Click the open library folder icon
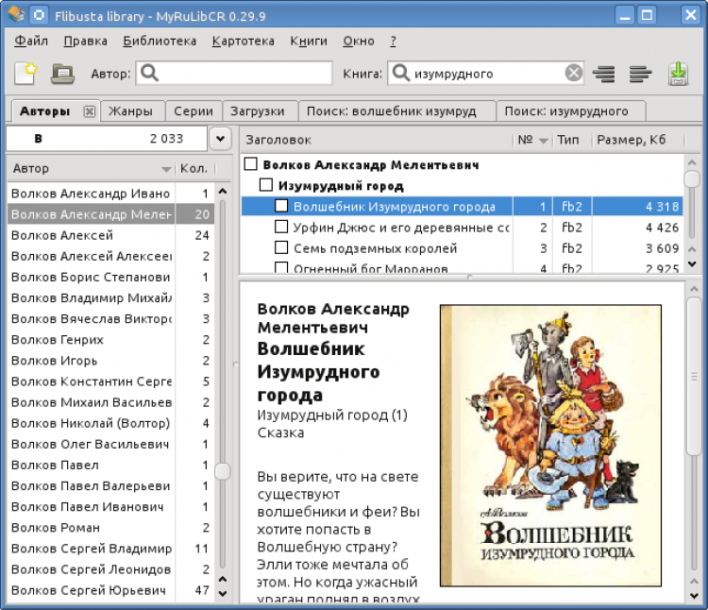Image resolution: width=708 pixels, height=610 pixels. pyautogui.click(x=62, y=74)
